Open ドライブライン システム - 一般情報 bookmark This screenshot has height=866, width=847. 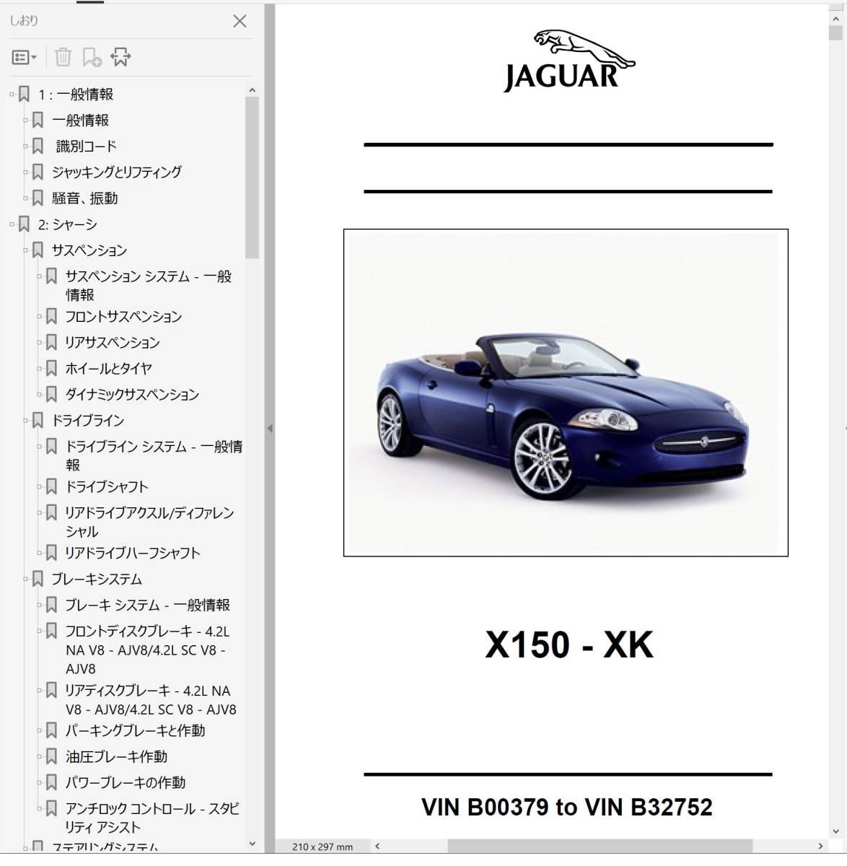point(154,456)
